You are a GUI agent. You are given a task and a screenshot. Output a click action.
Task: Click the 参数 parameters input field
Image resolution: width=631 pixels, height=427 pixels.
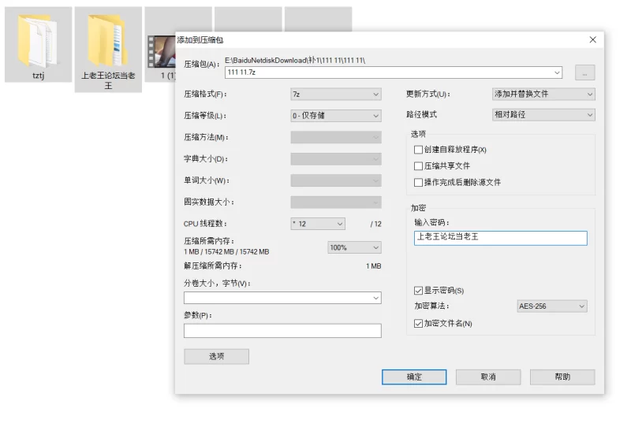pos(282,331)
